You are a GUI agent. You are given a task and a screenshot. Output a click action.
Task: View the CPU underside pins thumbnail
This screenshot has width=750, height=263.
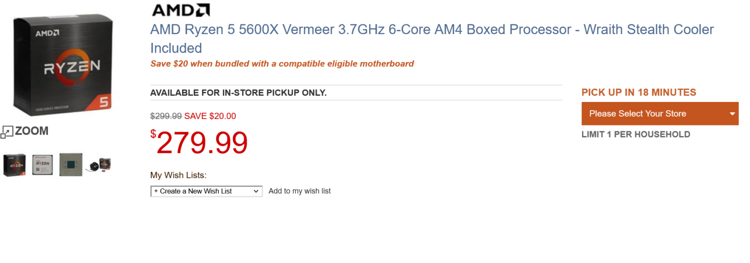[71, 164]
